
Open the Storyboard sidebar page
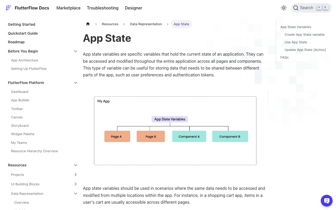(x=20, y=125)
